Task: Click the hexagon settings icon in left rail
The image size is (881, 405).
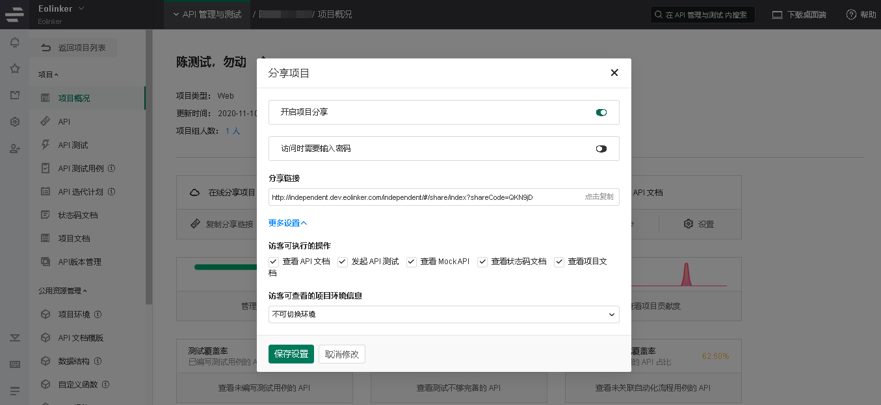Action: (14, 122)
